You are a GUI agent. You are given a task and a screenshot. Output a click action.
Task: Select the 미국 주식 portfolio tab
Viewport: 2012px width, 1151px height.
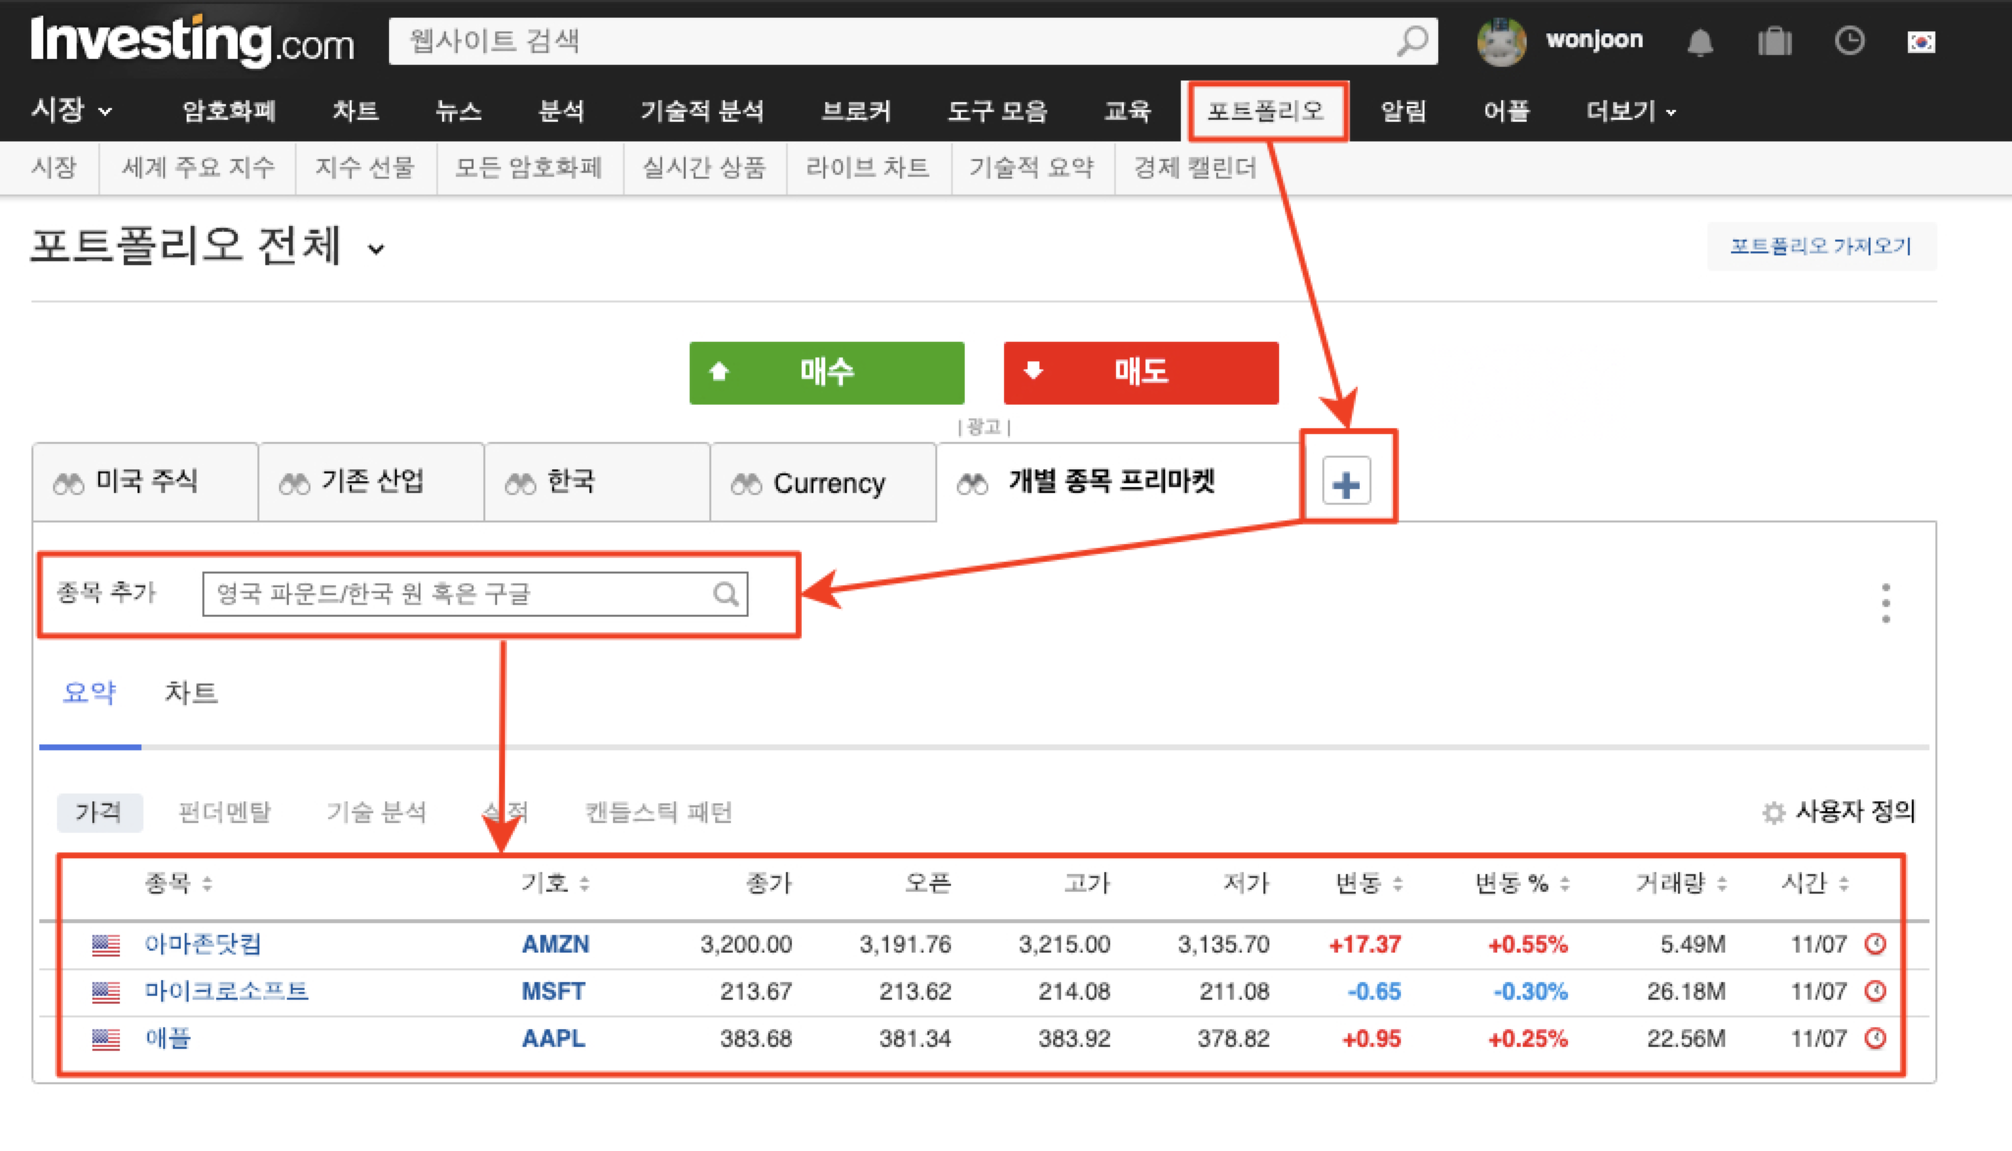(x=145, y=481)
